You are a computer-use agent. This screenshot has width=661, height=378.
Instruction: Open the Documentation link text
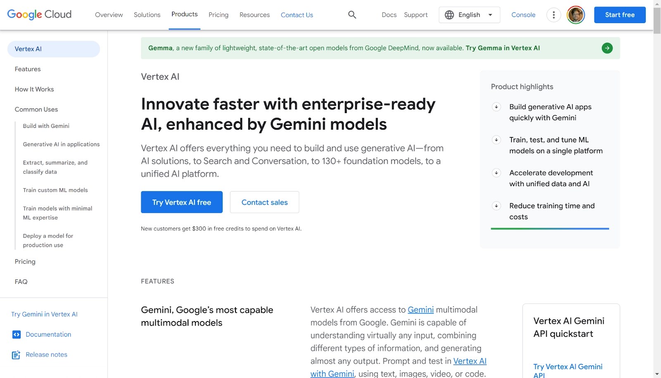(48, 335)
